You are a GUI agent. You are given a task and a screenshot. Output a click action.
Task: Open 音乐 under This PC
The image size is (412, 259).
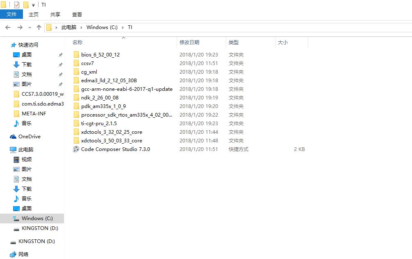pos(27,198)
